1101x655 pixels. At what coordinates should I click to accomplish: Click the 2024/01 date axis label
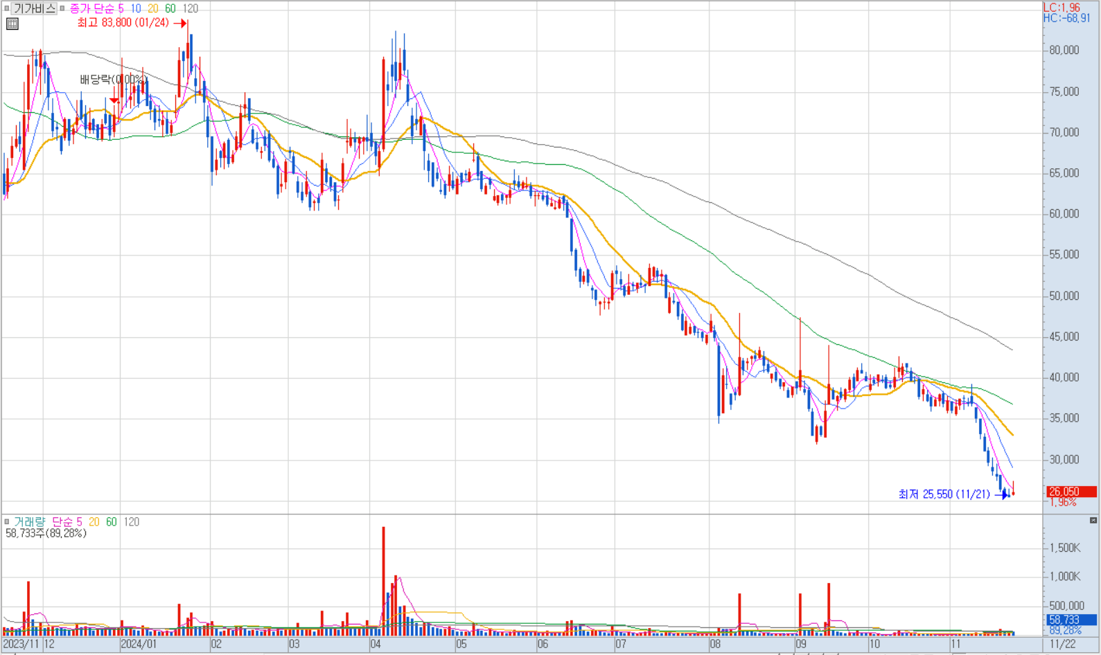[139, 645]
